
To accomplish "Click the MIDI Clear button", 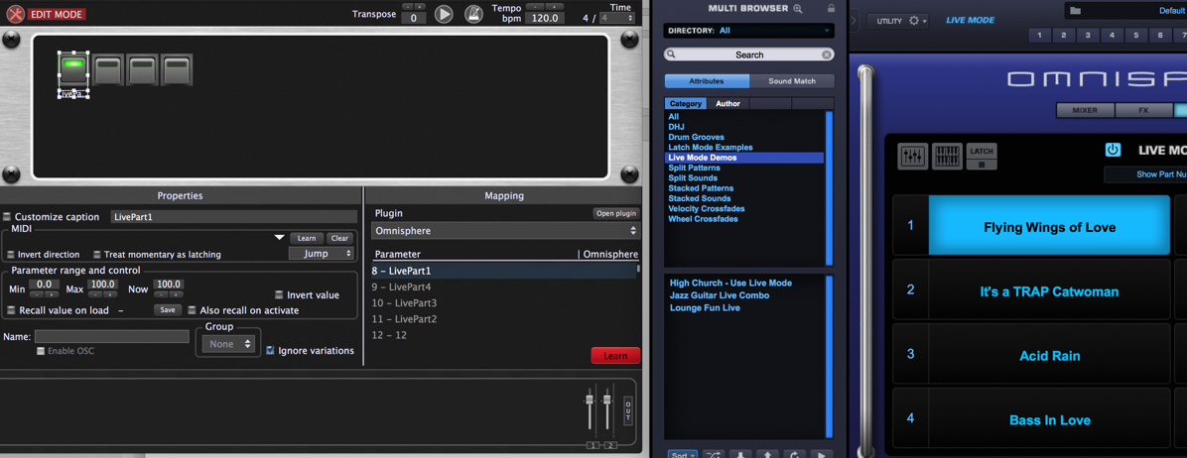I will 339,238.
